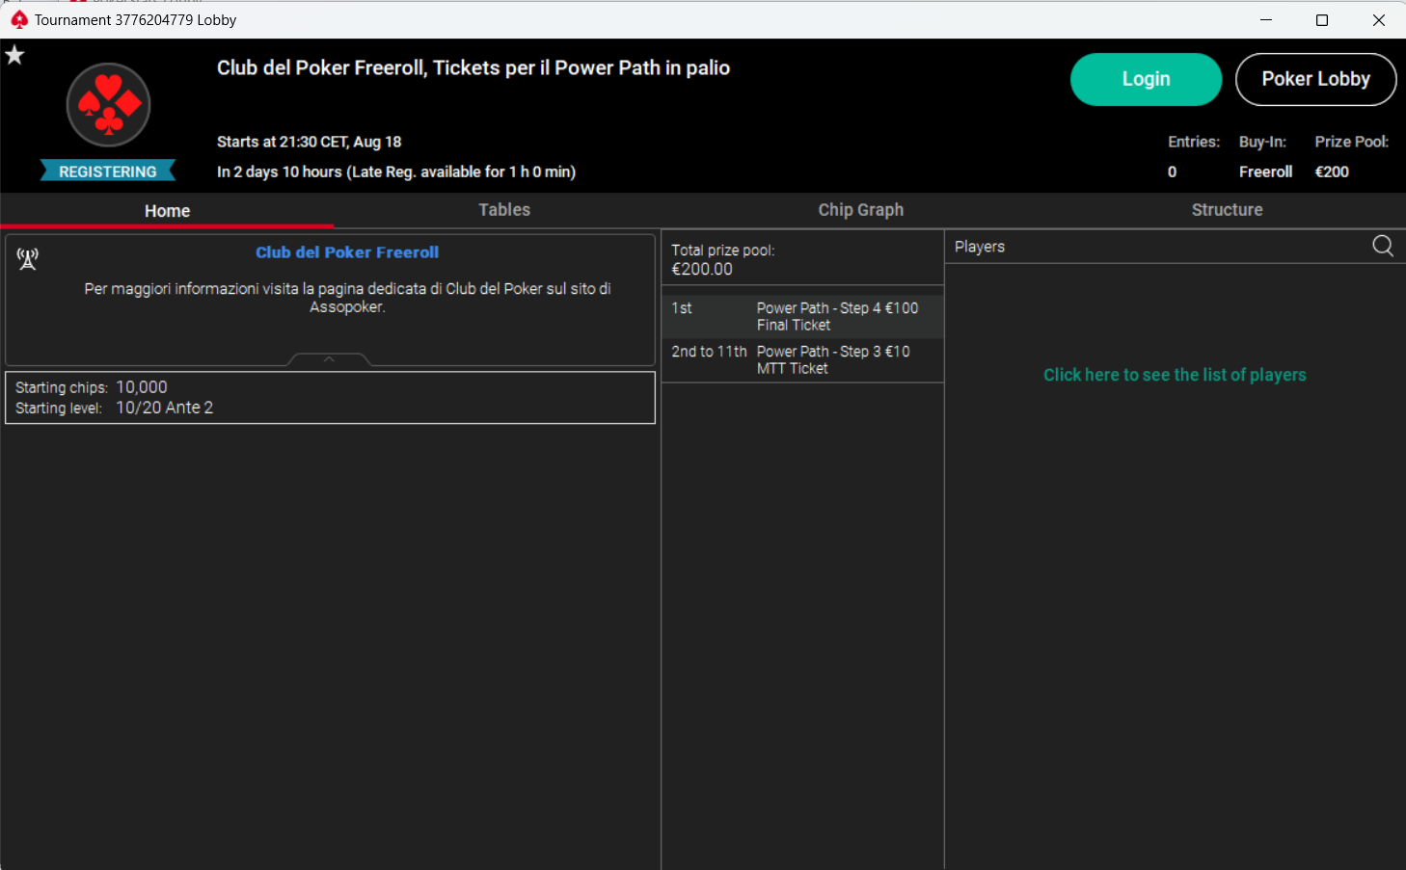
Task: Close the Tournament Lobby window
Action: pyautogui.click(x=1378, y=19)
